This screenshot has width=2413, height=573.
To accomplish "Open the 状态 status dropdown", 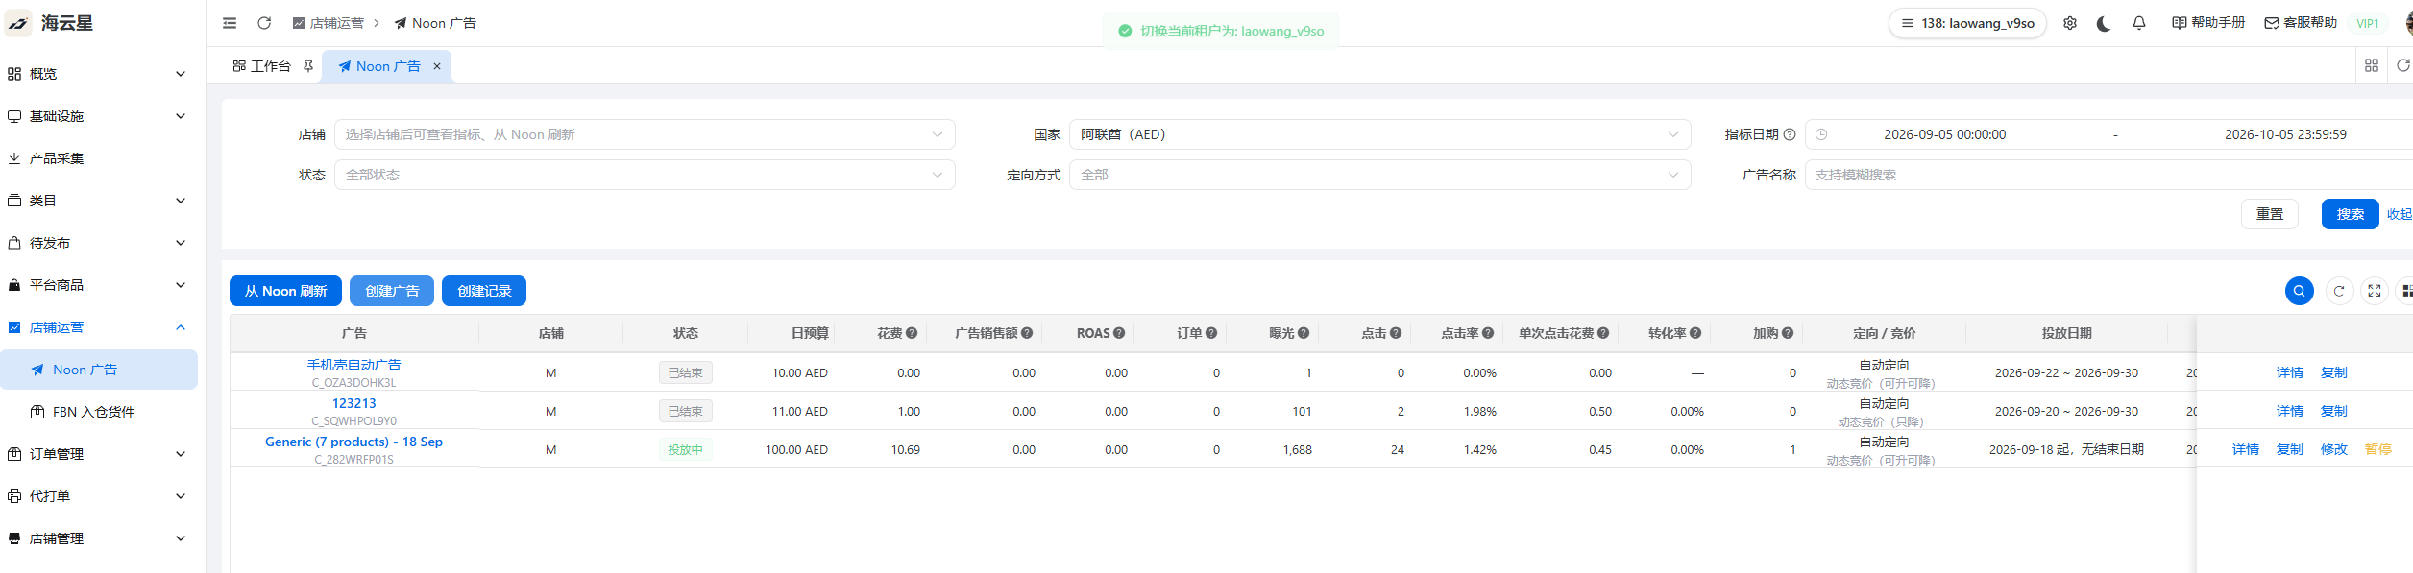I will coord(645,175).
